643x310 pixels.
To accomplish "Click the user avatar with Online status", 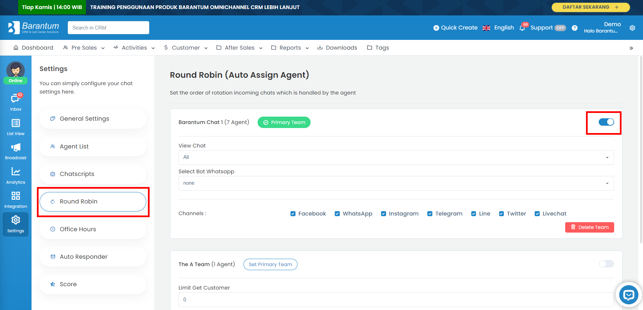I will point(15,72).
